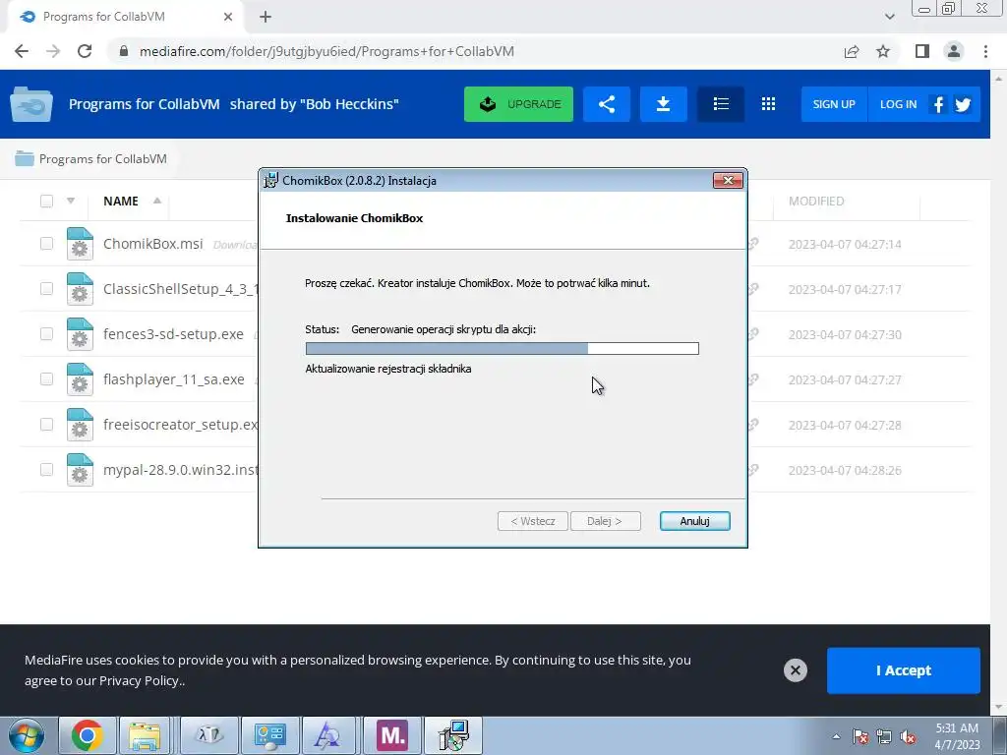Switch to grid view icon

click(768, 104)
